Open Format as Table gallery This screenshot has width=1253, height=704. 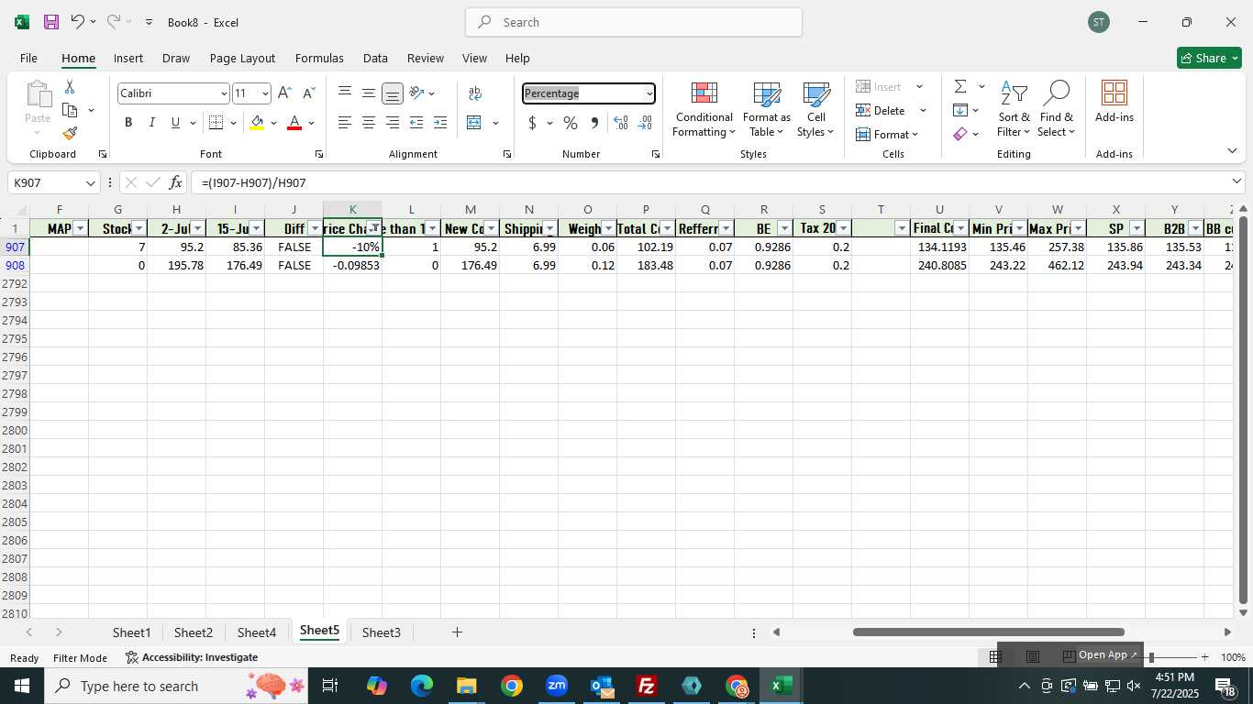coord(766,111)
